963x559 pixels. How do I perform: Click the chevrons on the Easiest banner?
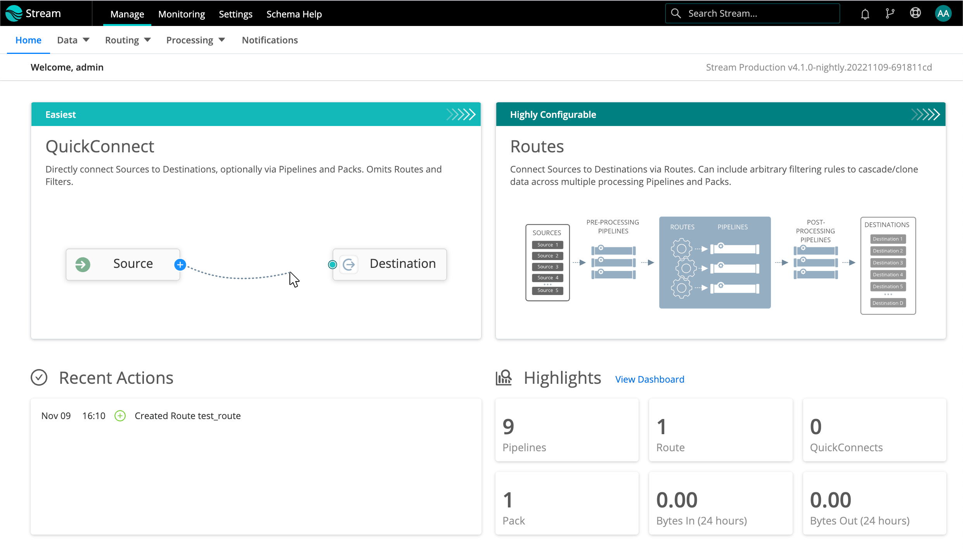click(x=461, y=114)
